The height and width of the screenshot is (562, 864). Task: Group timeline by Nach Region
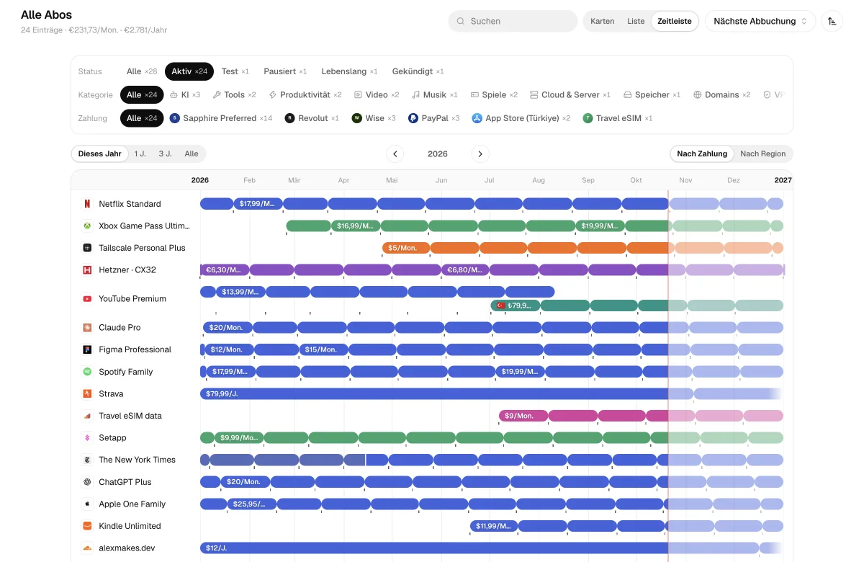[x=762, y=153]
